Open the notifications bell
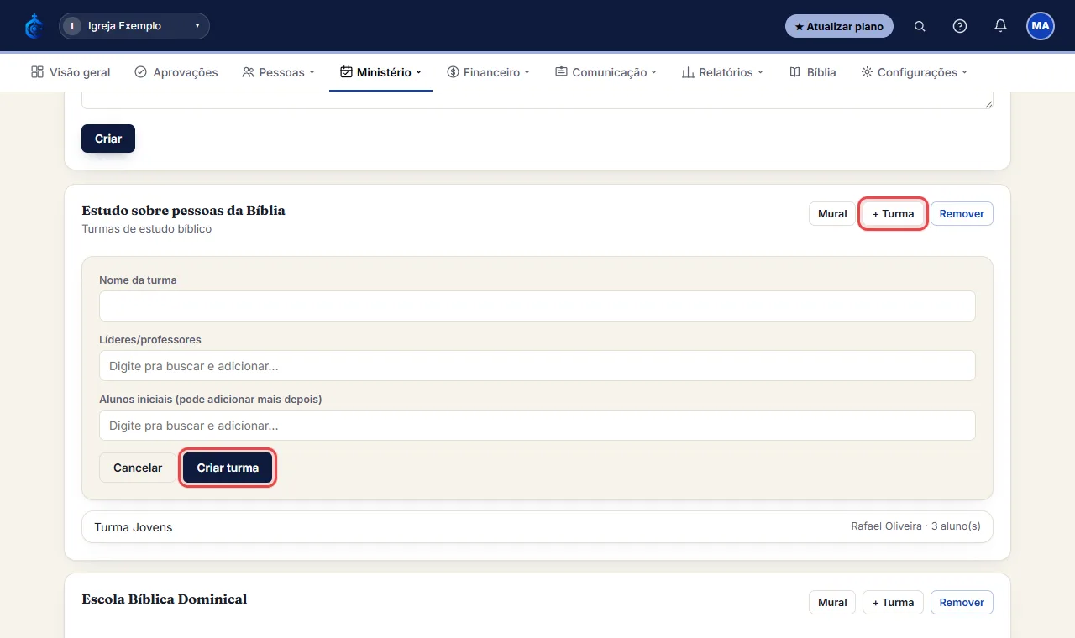The width and height of the screenshot is (1075, 638). [1000, 26]
